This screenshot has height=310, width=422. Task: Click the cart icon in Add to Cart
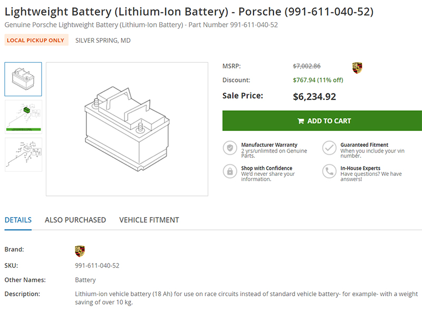pos(301,121)
